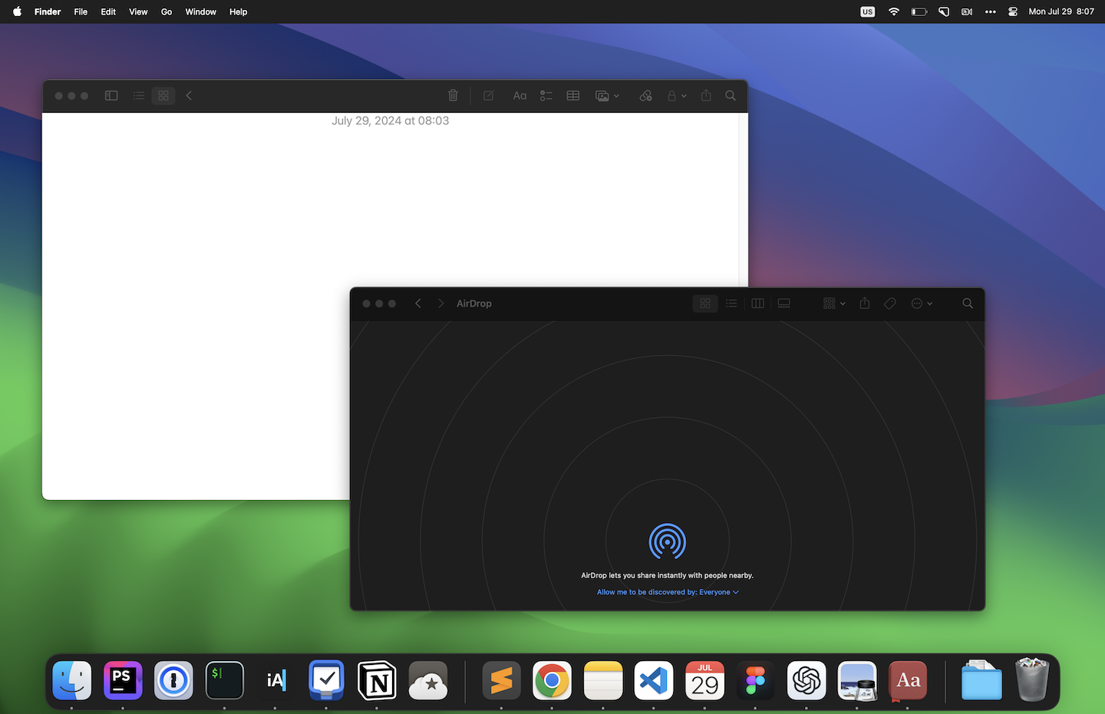Select gallery view in Finder window
The height and width of the screenshot is (714, 1105).
tap(783, 304)
